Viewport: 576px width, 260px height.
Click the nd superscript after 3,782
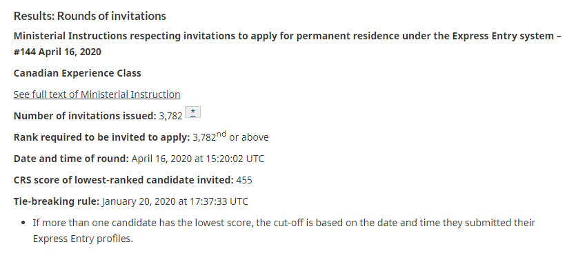pos(221,134)
